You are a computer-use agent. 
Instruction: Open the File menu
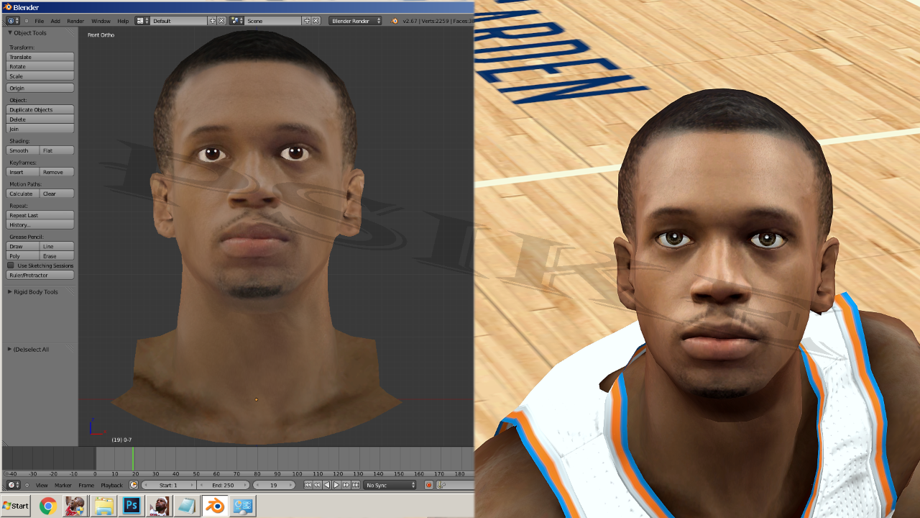[39, 21]
